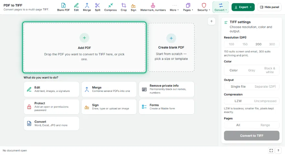Image resolution: width=285 pixels, height=155 pixels.
Task: Open the Merge tool in toolbar
Action: click(87, 7)
